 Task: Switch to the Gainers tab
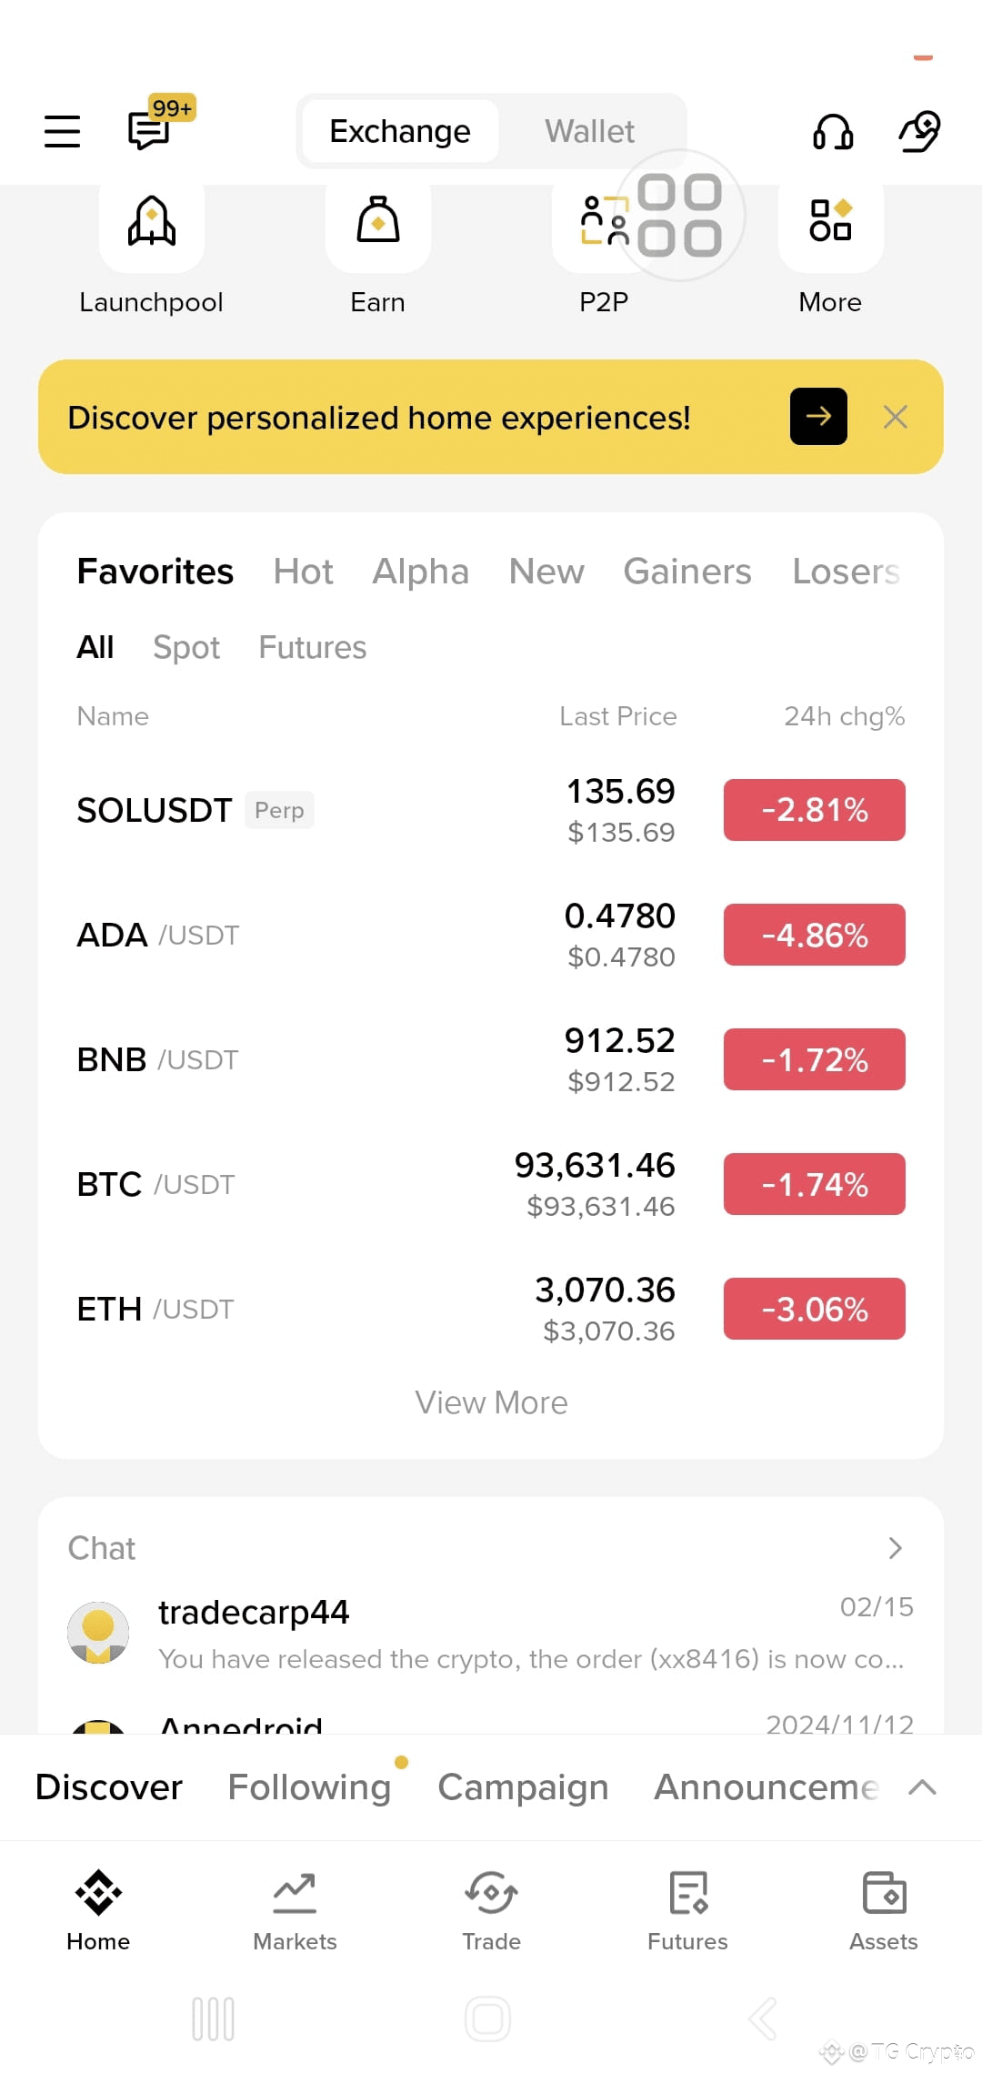point(687,572)
